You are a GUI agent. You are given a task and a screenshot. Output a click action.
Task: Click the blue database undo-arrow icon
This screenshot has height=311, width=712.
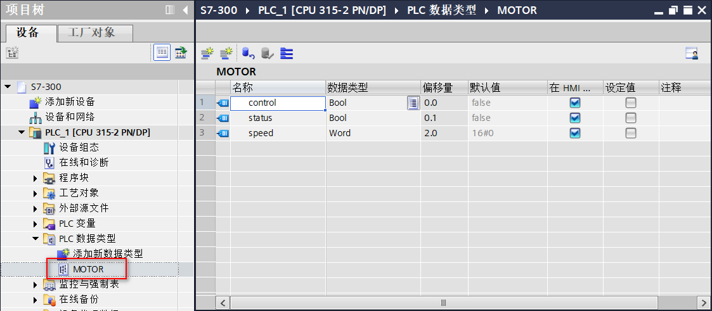point(248,54)
